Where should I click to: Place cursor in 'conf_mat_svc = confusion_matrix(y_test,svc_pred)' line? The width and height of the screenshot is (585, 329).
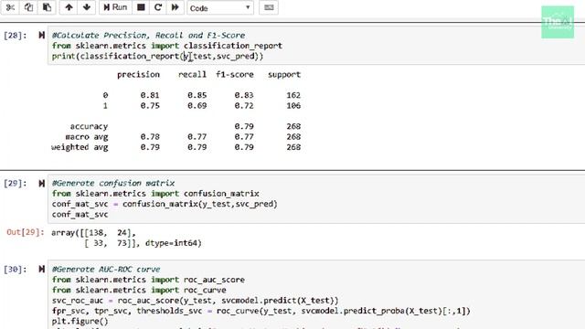click(165, 204)
